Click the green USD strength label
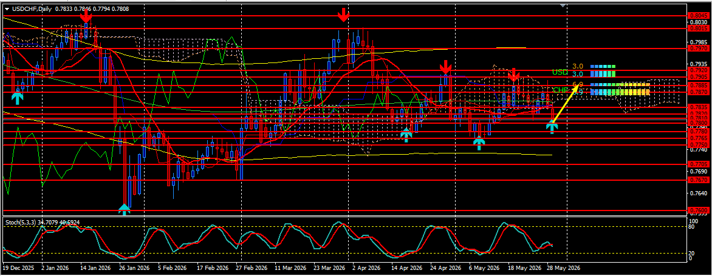This screenshot has height=276, width=712. click(x=560, y=72)
